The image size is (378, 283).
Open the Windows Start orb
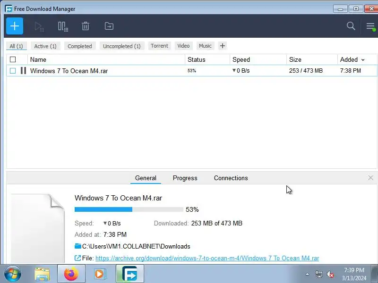(13, 274)
